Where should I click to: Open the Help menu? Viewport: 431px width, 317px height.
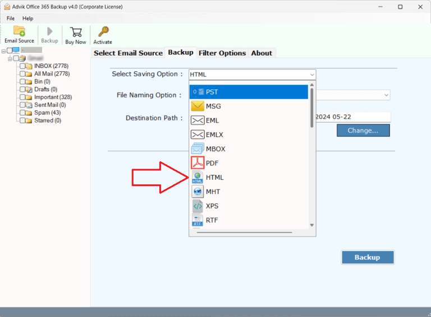click(27, 19)
